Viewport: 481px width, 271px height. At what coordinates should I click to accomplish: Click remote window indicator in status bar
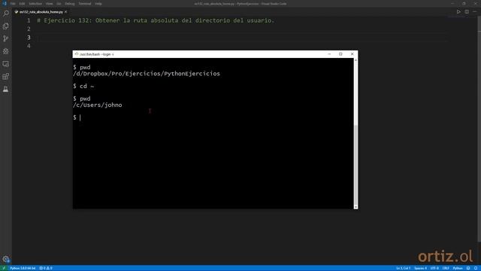(4, 268)
